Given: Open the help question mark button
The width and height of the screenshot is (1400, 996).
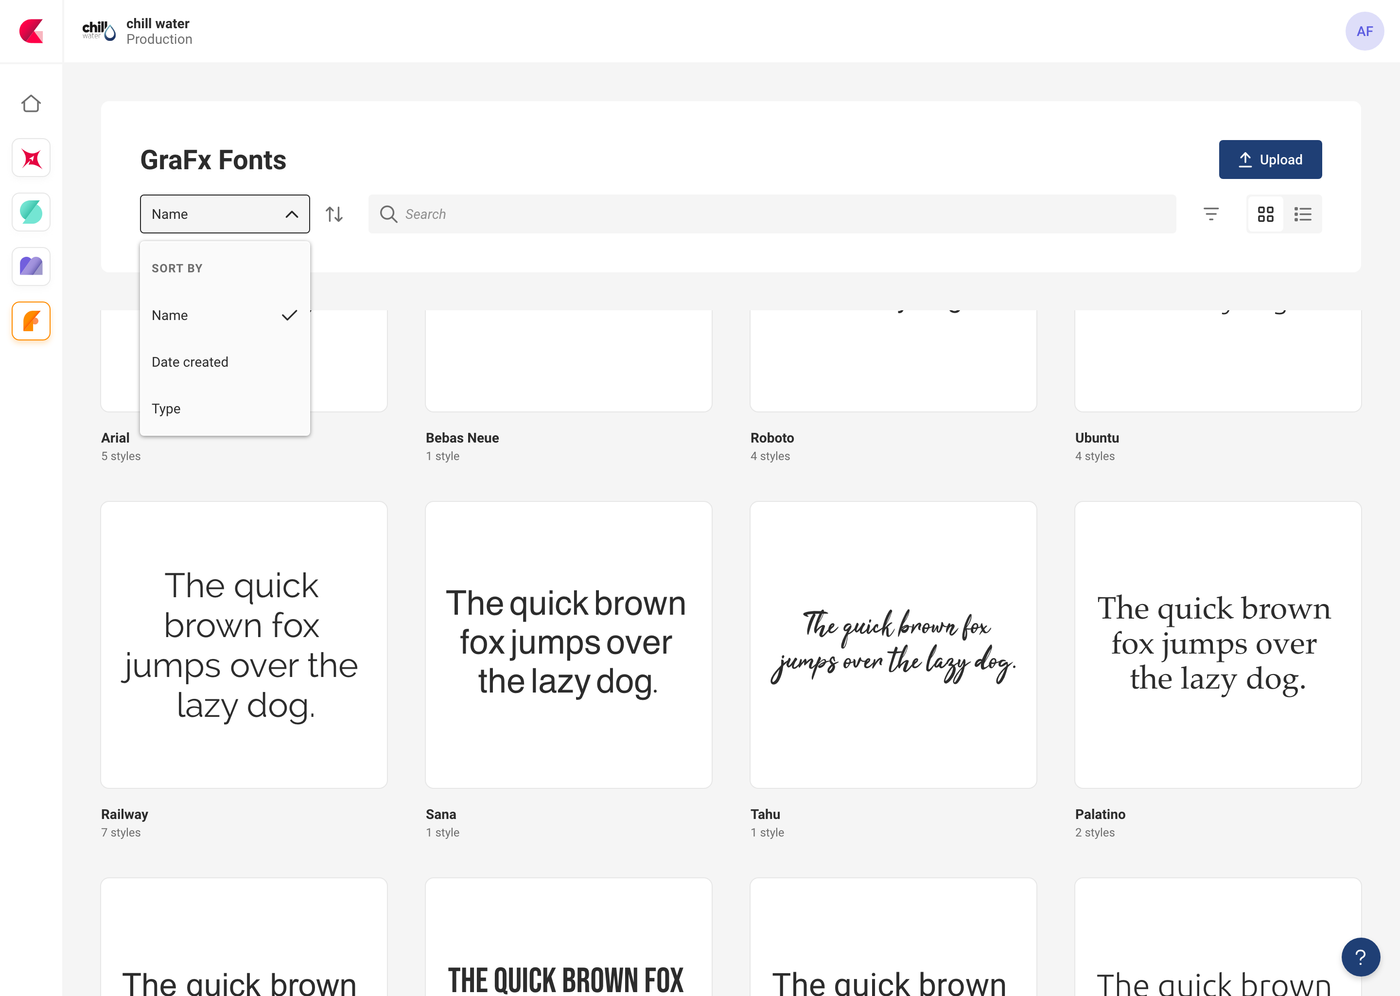Looking at the screenshot, I should pyautogui.click(x=1360, y=957).
